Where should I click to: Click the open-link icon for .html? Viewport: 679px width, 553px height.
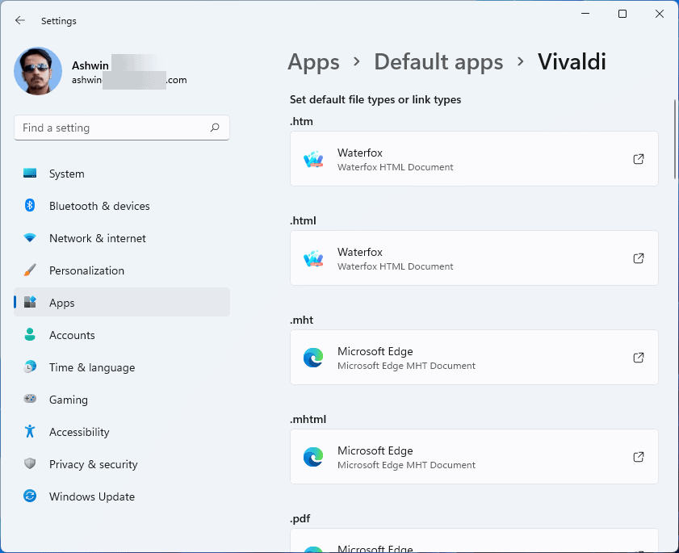[x=639, y=258]
